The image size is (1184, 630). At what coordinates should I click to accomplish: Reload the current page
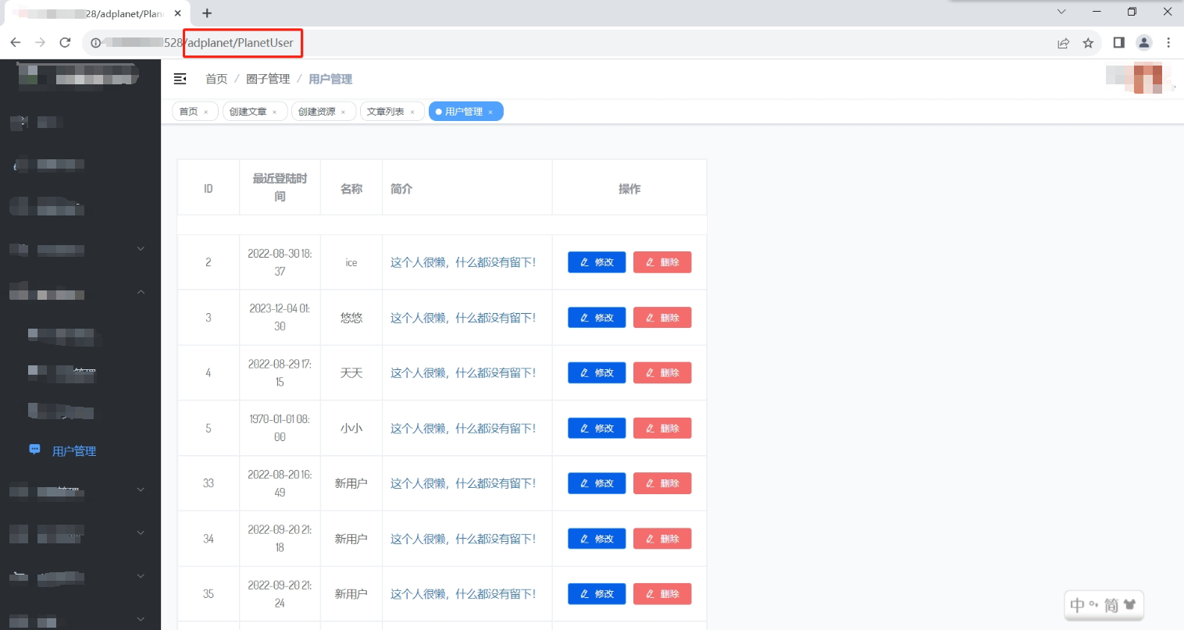66,43
